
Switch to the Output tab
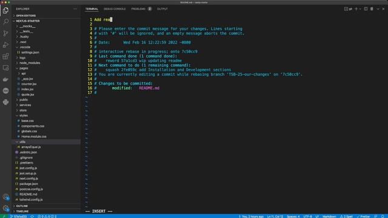click(x=162, y=9)
